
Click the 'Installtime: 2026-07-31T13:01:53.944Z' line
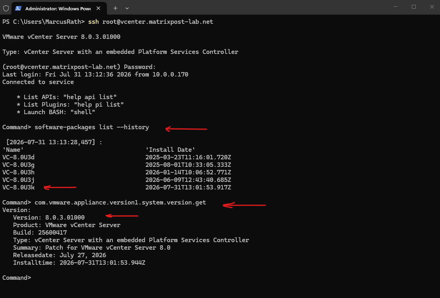click(79, 263)
